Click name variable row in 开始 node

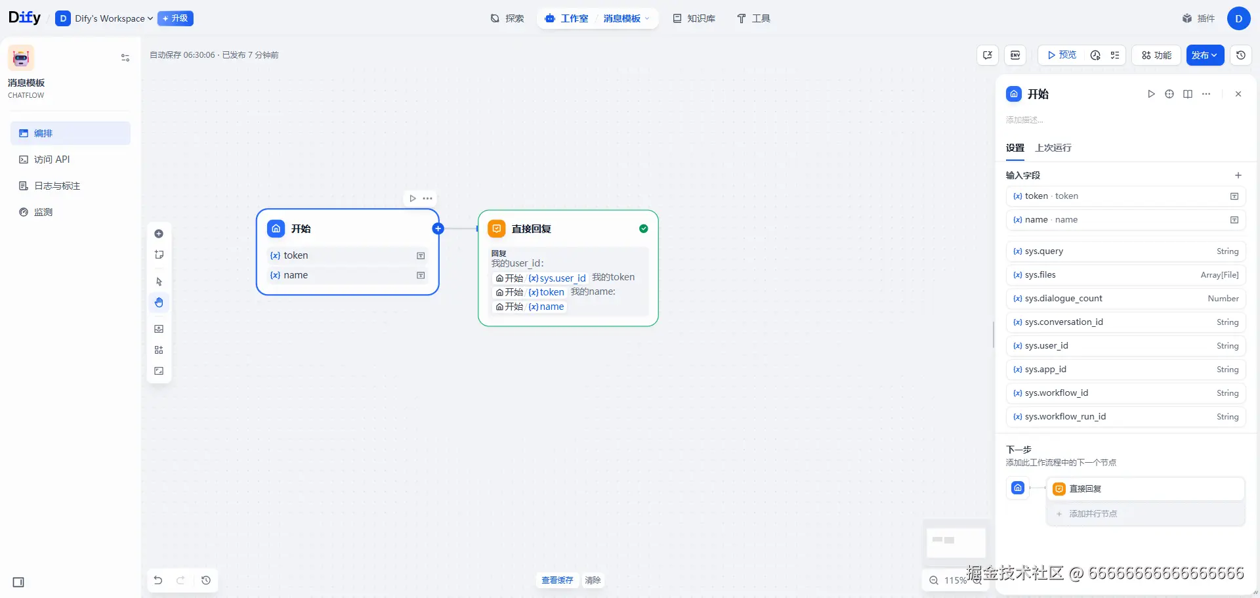point(348,275)
